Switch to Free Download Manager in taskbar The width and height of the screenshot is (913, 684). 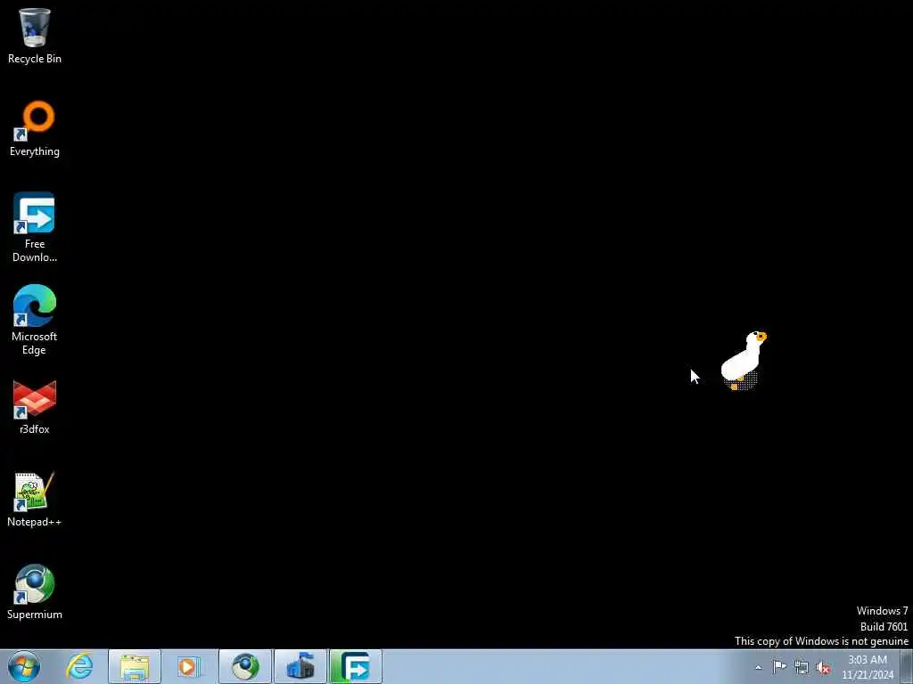tap(356, 666)
